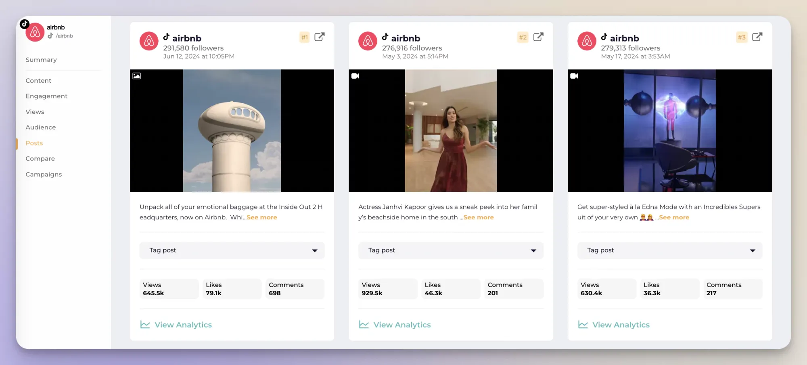Open Tag post dropdown on post #3
807x365 pixels.
click(x=670, y=250)
